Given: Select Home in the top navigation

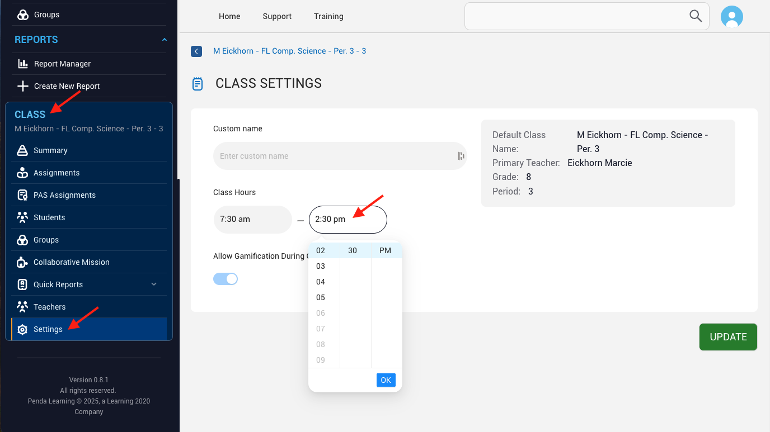Looking at the screenshot, I should [229, 16].
